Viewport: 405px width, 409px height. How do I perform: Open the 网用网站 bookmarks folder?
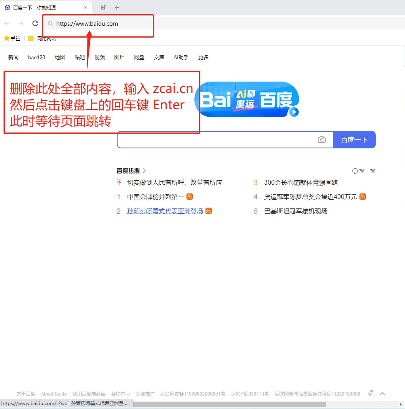[x=42, y=38]
